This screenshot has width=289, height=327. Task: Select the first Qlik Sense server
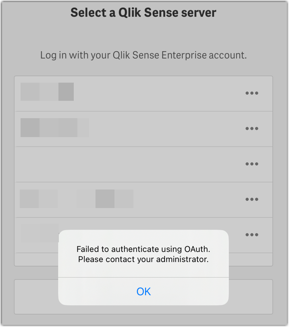(121, 93)
